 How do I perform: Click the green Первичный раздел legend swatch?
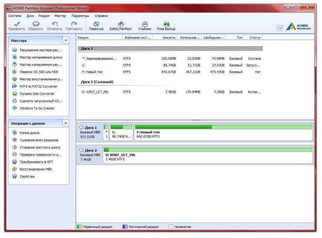click(79, 227)
